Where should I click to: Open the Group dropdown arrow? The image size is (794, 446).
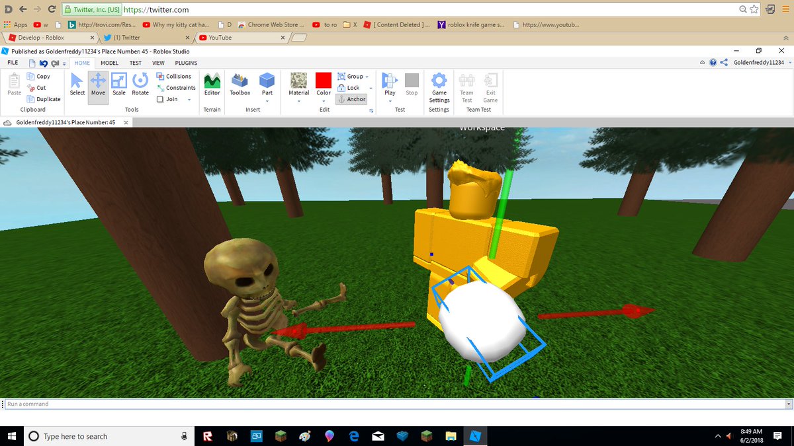point(367,77)
